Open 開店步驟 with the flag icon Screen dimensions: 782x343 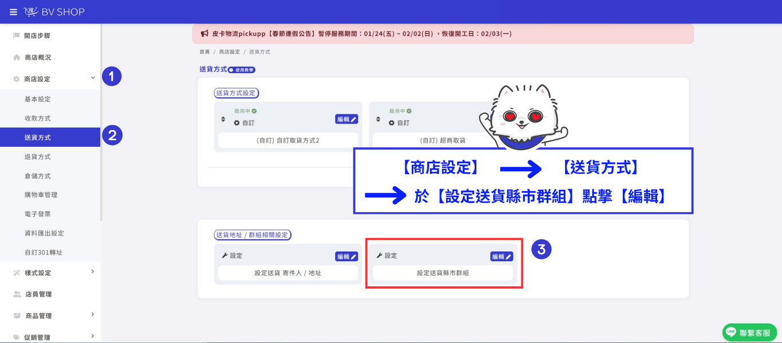coord(32,35)
